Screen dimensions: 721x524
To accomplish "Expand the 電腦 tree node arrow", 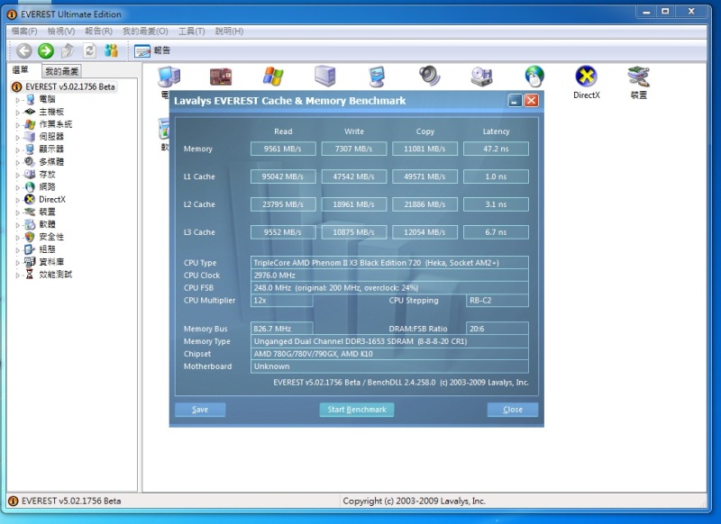I will tap(18, 100).
